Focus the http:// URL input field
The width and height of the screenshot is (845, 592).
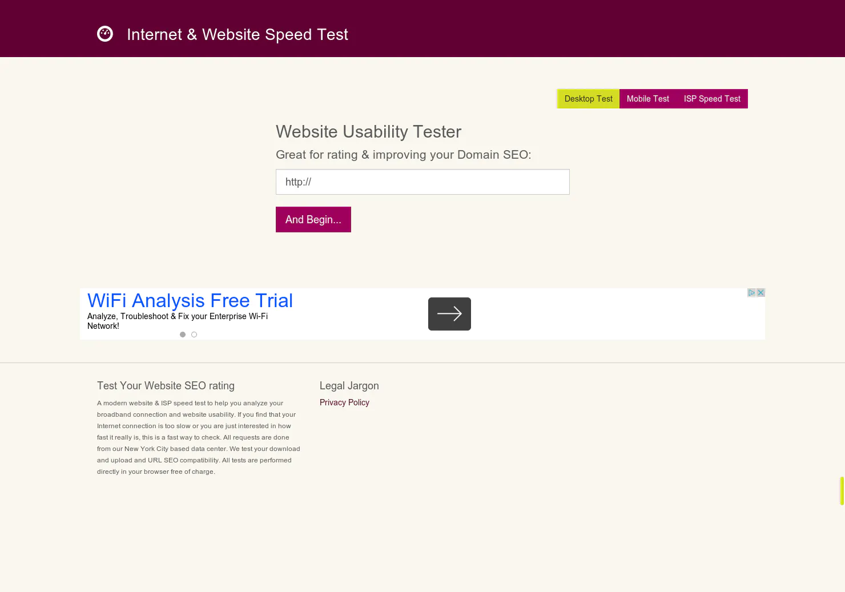coord(422,182)
